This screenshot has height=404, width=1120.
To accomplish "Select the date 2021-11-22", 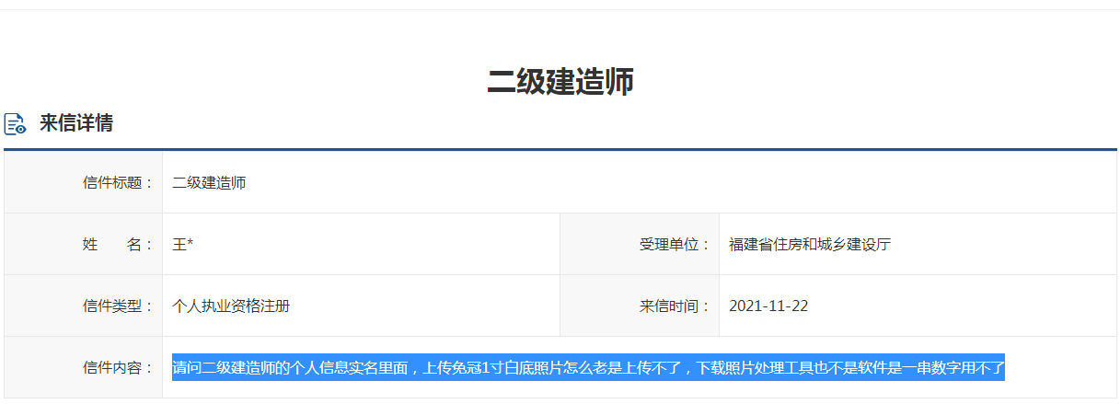I will (x=768, y=306).
